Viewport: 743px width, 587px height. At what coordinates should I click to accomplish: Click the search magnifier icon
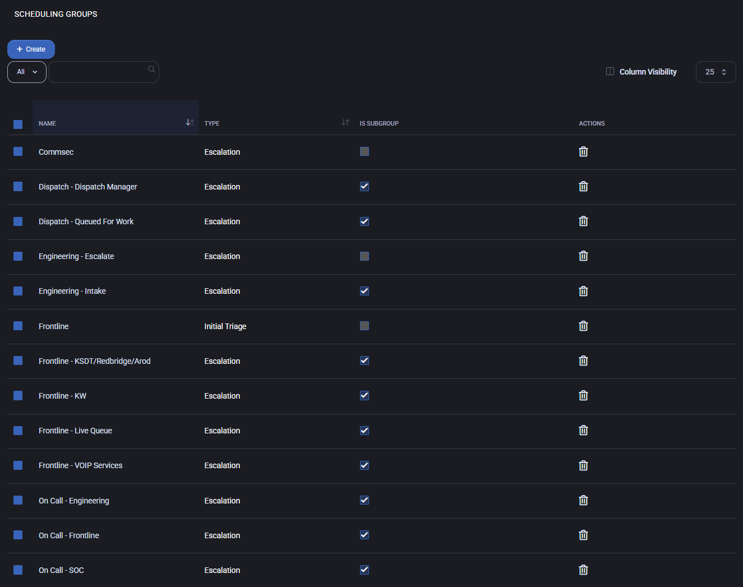pos(151,70)
